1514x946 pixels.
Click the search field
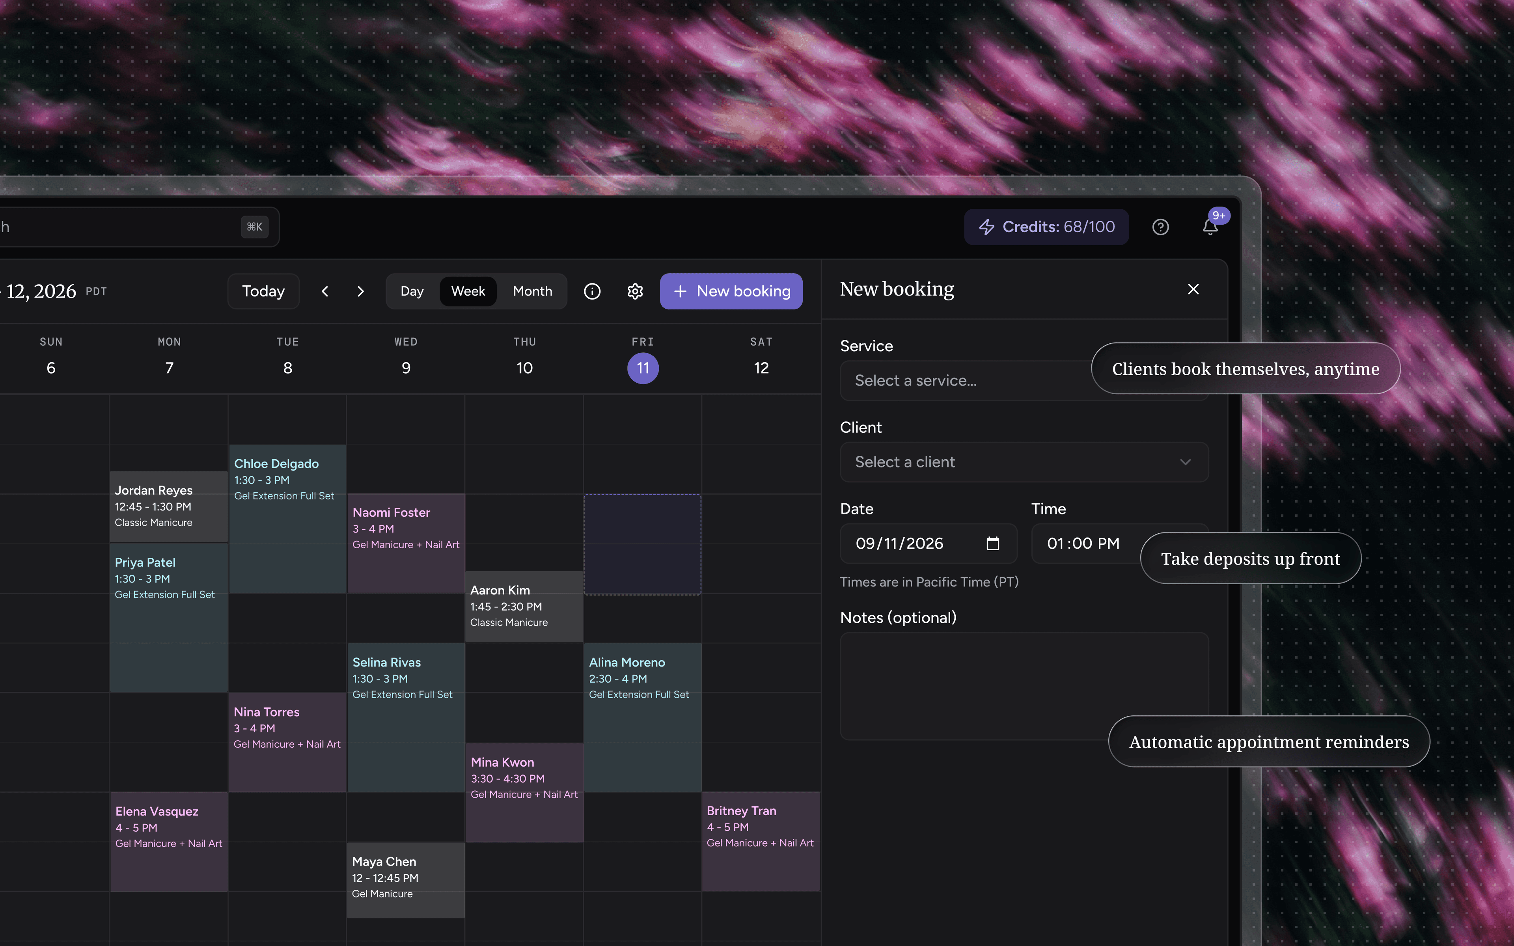coord(139,227)
